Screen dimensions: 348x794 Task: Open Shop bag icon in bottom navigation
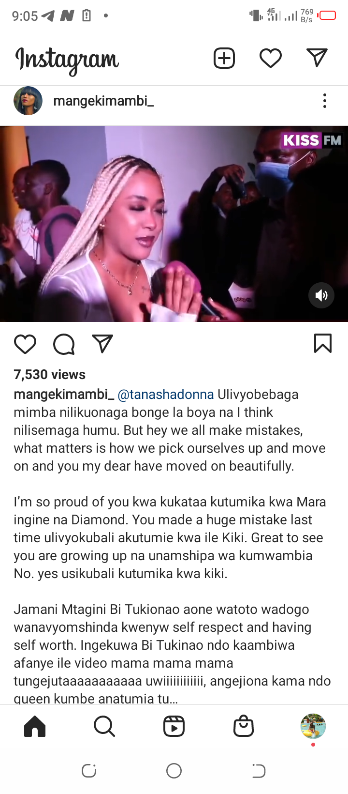pyautogui.click(x=244, y=726)
